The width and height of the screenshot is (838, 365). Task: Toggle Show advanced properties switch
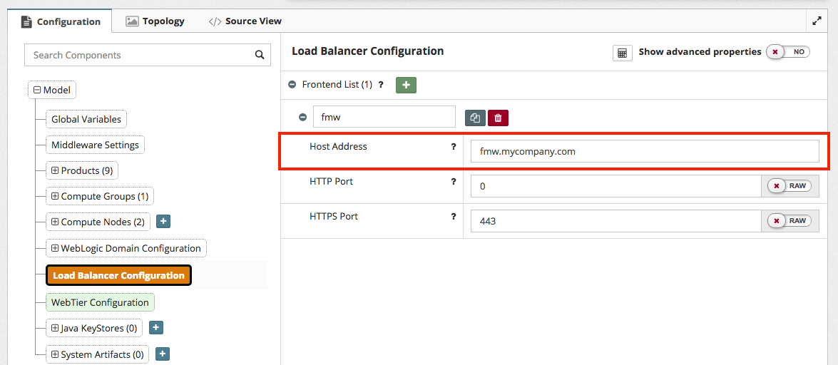[x=788, y=52]
